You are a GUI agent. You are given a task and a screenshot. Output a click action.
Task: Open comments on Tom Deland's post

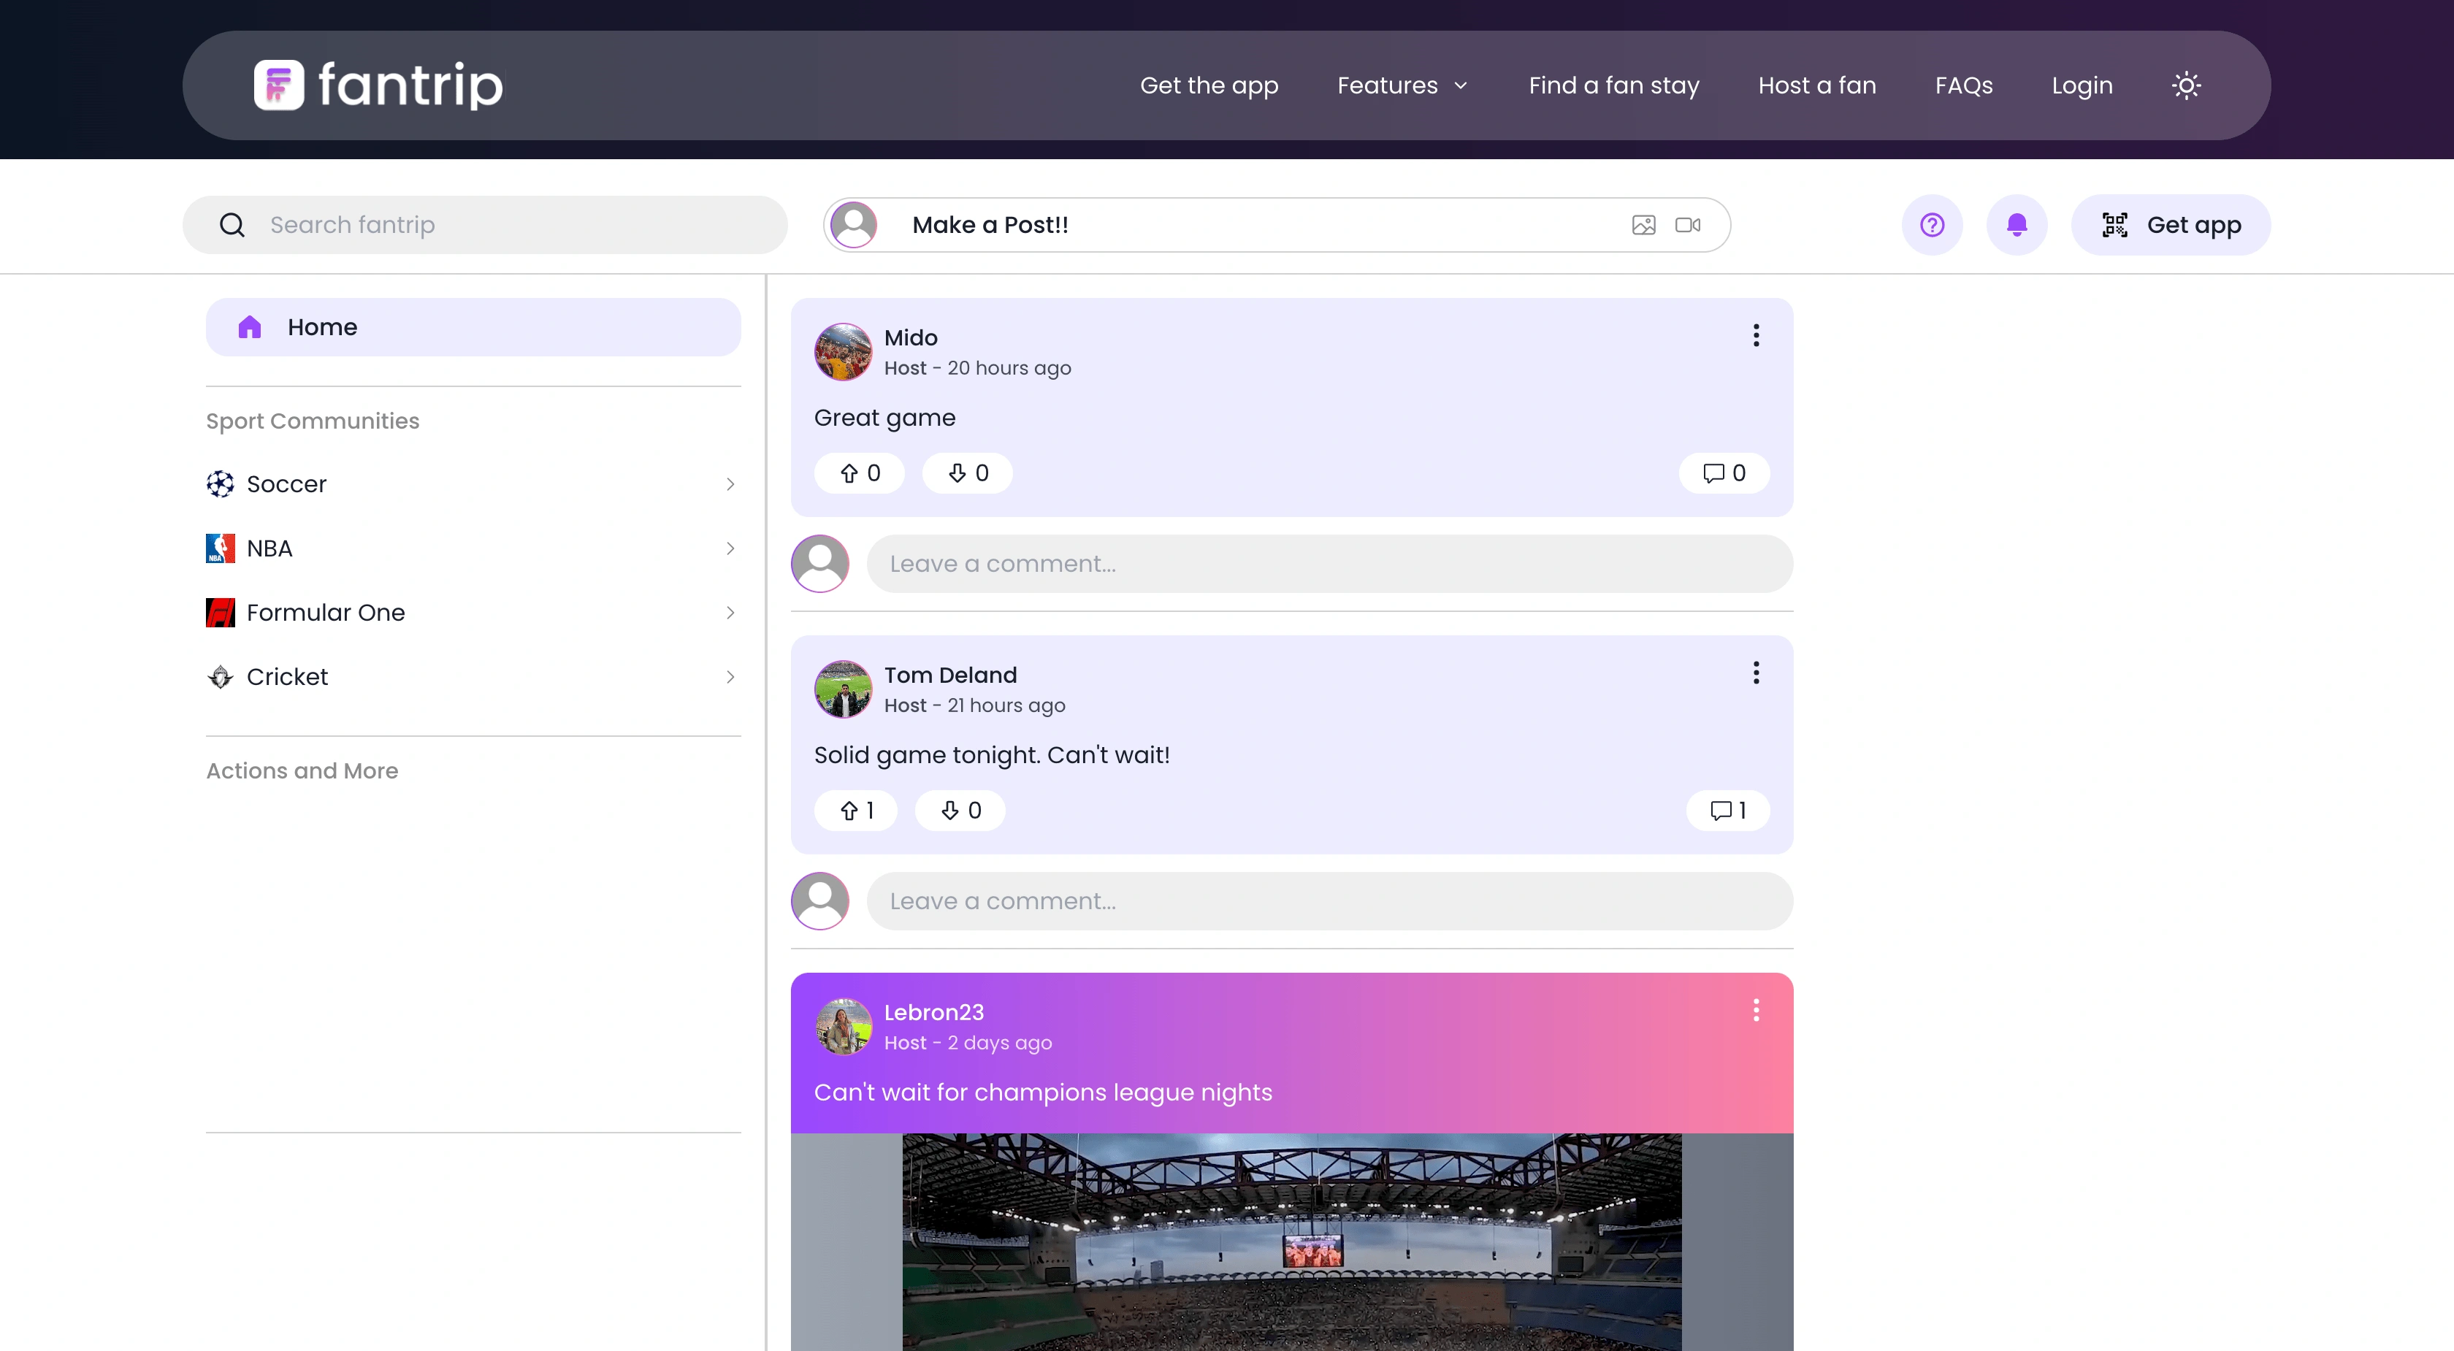click(x=1728, y=810)
